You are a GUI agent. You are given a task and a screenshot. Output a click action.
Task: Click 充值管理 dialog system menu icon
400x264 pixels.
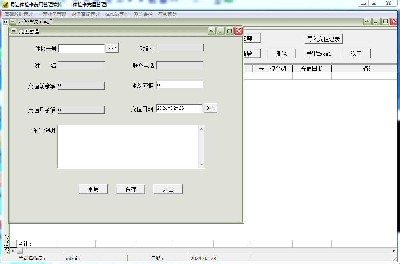[14, 31]
